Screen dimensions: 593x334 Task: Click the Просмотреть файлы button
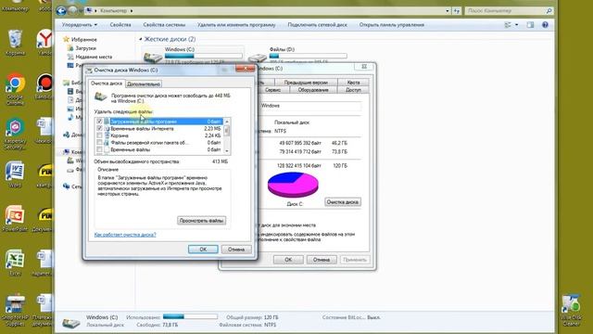click(x=202, y=221)
